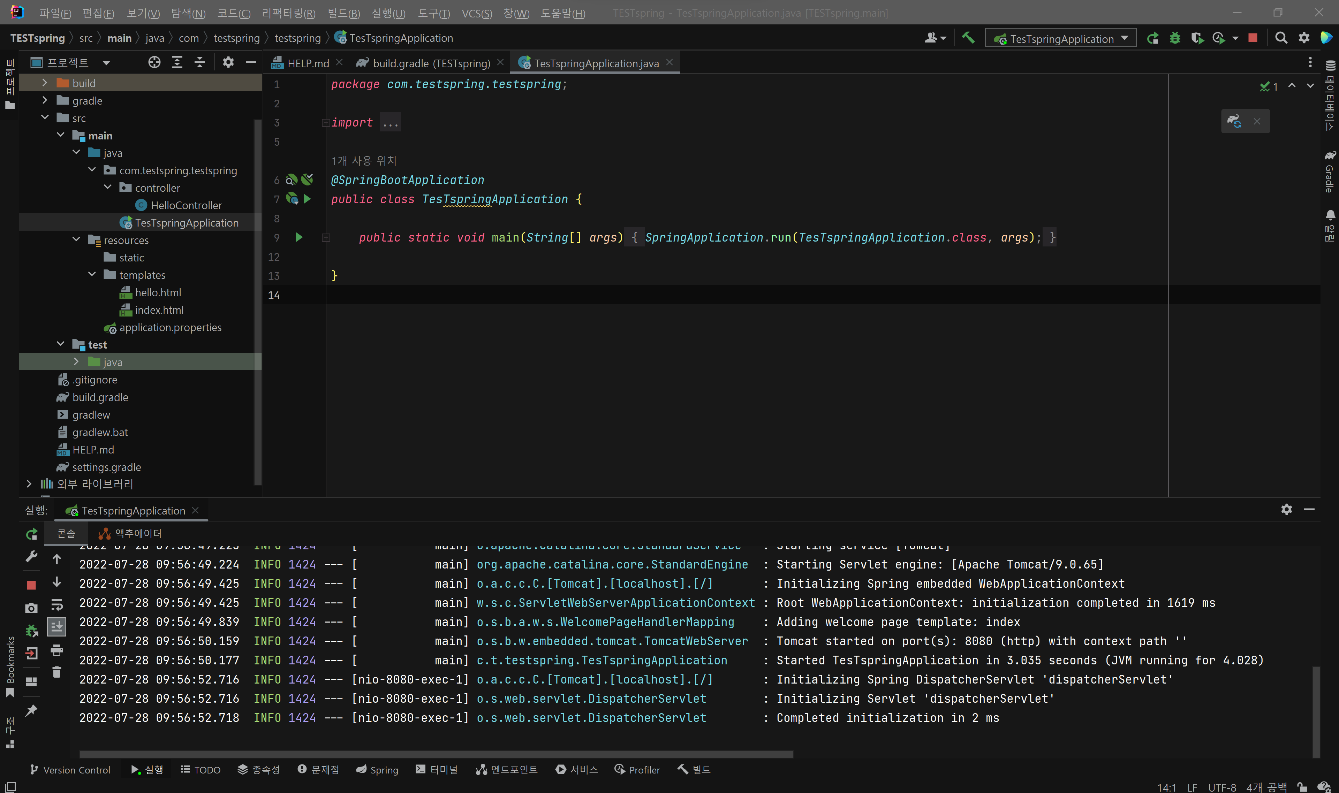This screenshot has height=793, width=1339.
Task: Toggle soft-wrap in the console toolbar
Action: pyautogui.click(x=56, y=605)
